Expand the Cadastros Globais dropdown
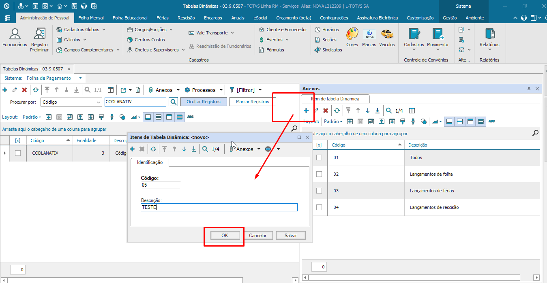 click(x=104, y=30)
